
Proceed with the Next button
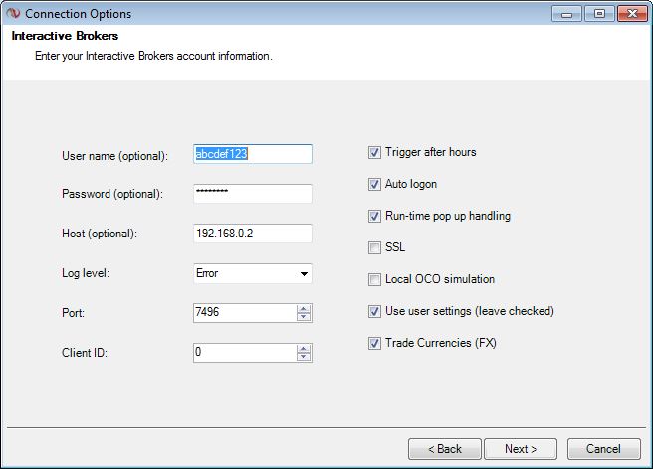(x=521, y=449)
